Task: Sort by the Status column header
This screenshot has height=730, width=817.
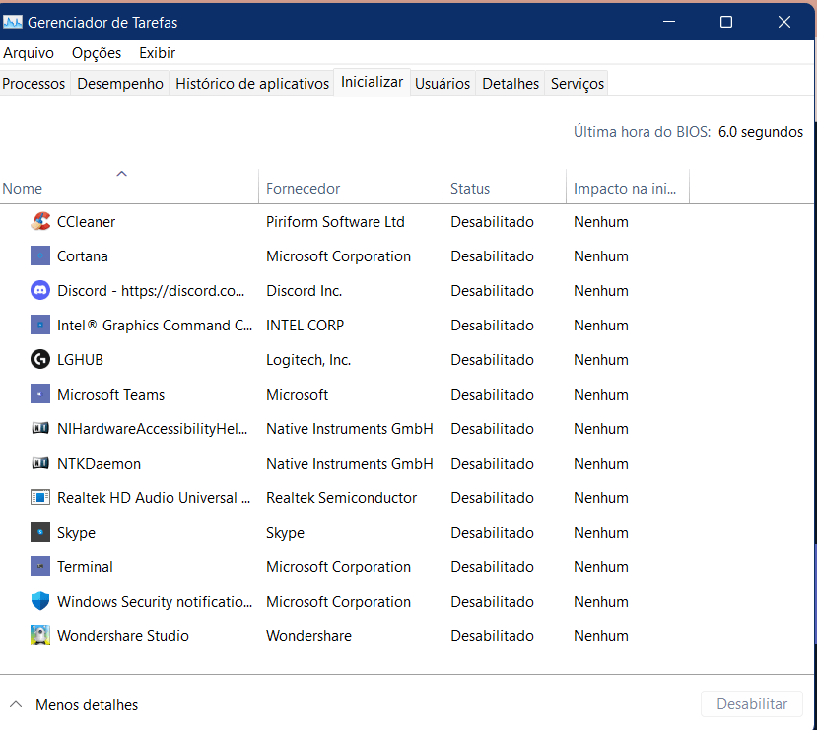Action: point(505,185)
